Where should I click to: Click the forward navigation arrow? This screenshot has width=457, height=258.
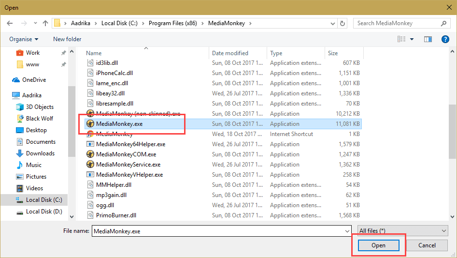(24, 23)
